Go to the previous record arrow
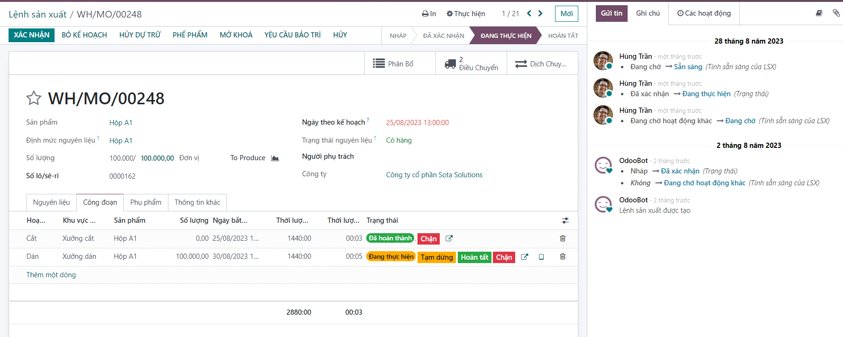Viewport: 843px width, 337px height. pos(529,14)
